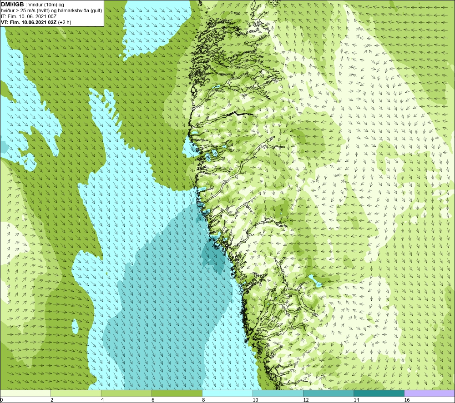Click the 4–6 m/s green legend swatch
The height and width of the screenshot is (403, 455).
coord(126,393)
